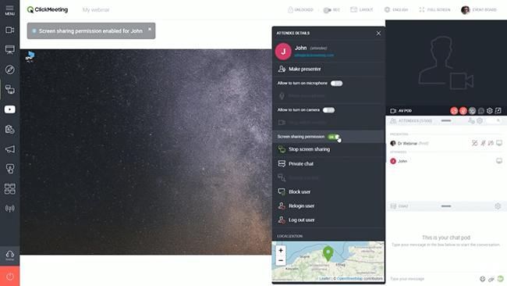Open the Chat panel settings gear
The height and width of the screenshot is (286, 507).
(498, 206)
